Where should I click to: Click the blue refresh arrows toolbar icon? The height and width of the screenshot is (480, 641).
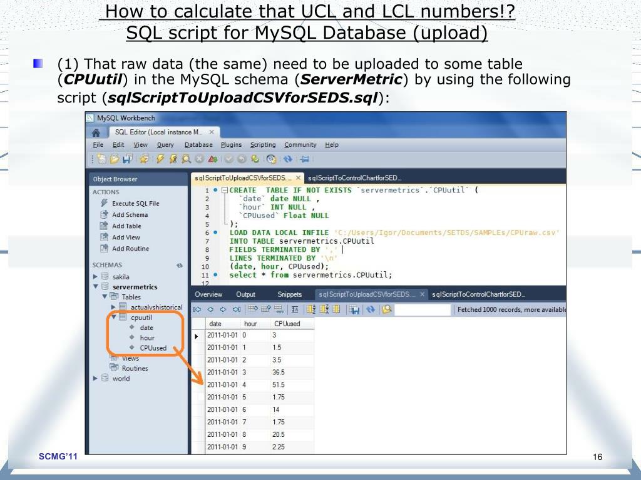click(x=288, y=159)
